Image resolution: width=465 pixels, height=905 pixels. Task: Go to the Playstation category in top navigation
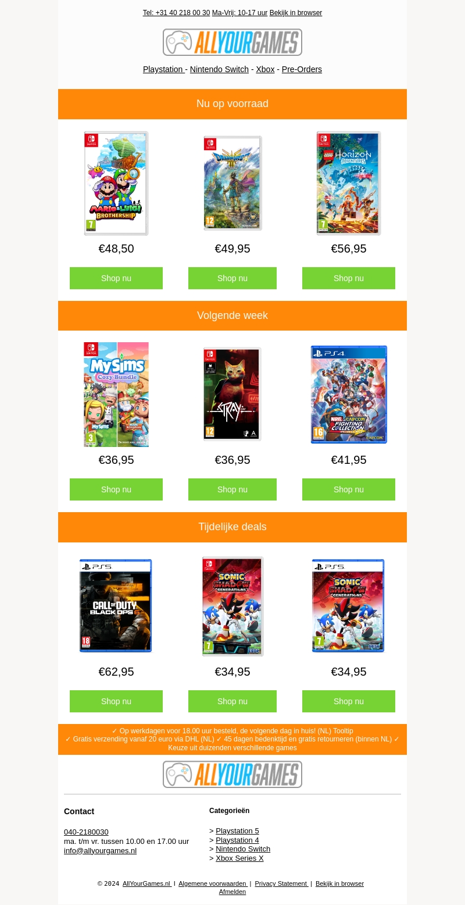coord(164,69)
